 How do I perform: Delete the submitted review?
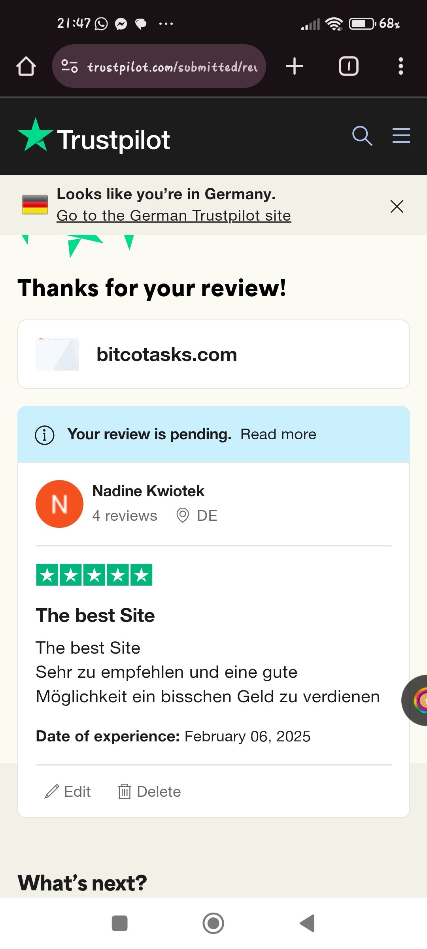click(149, 792)
